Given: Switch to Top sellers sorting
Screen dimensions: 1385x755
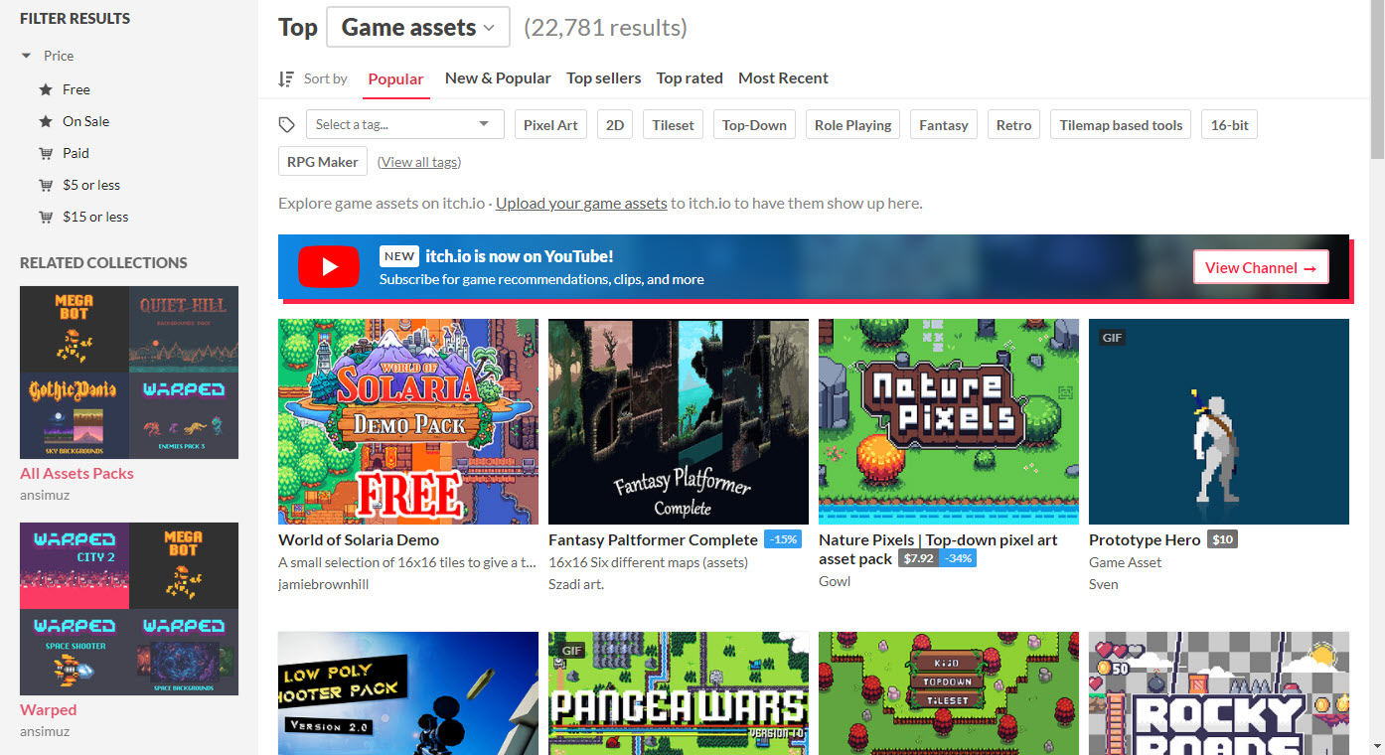Looking at the screenshot, I should coord(604,78).
